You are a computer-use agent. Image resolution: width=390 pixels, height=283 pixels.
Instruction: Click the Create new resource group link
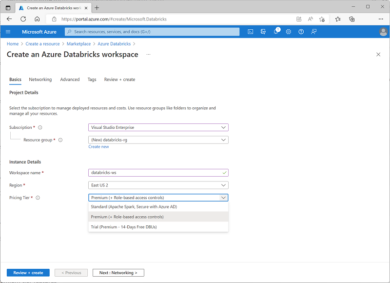[99, 147]
